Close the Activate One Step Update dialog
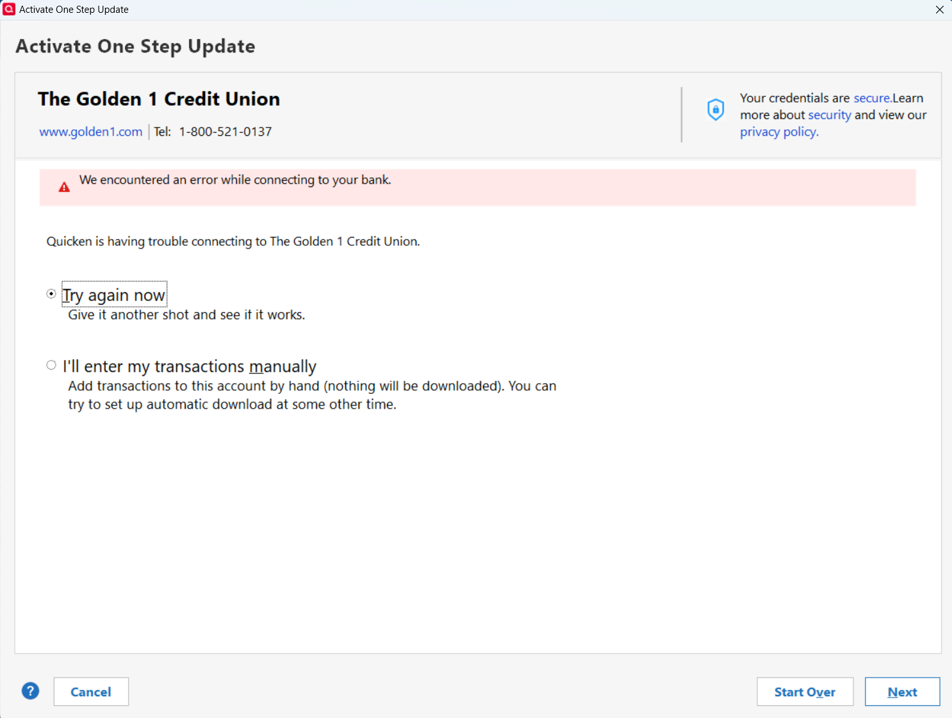The image size is (952, 718). click(940, 10)
